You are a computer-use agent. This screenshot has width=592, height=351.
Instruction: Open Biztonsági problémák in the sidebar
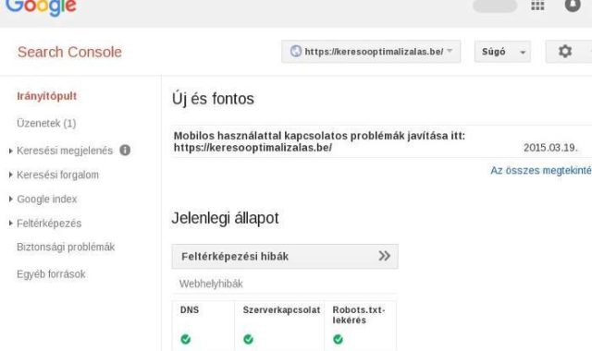pyautogui.click(x=66, y=247)
